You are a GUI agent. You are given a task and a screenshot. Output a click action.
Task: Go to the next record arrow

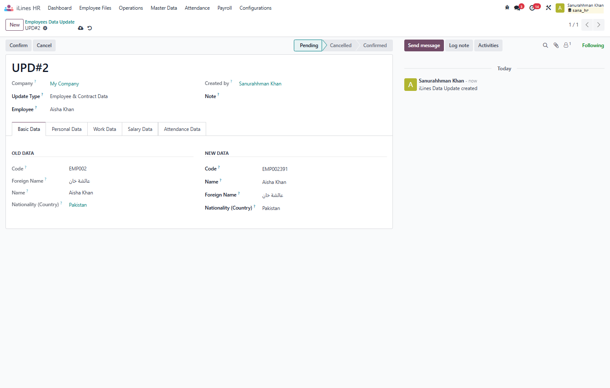pos(599,25)
